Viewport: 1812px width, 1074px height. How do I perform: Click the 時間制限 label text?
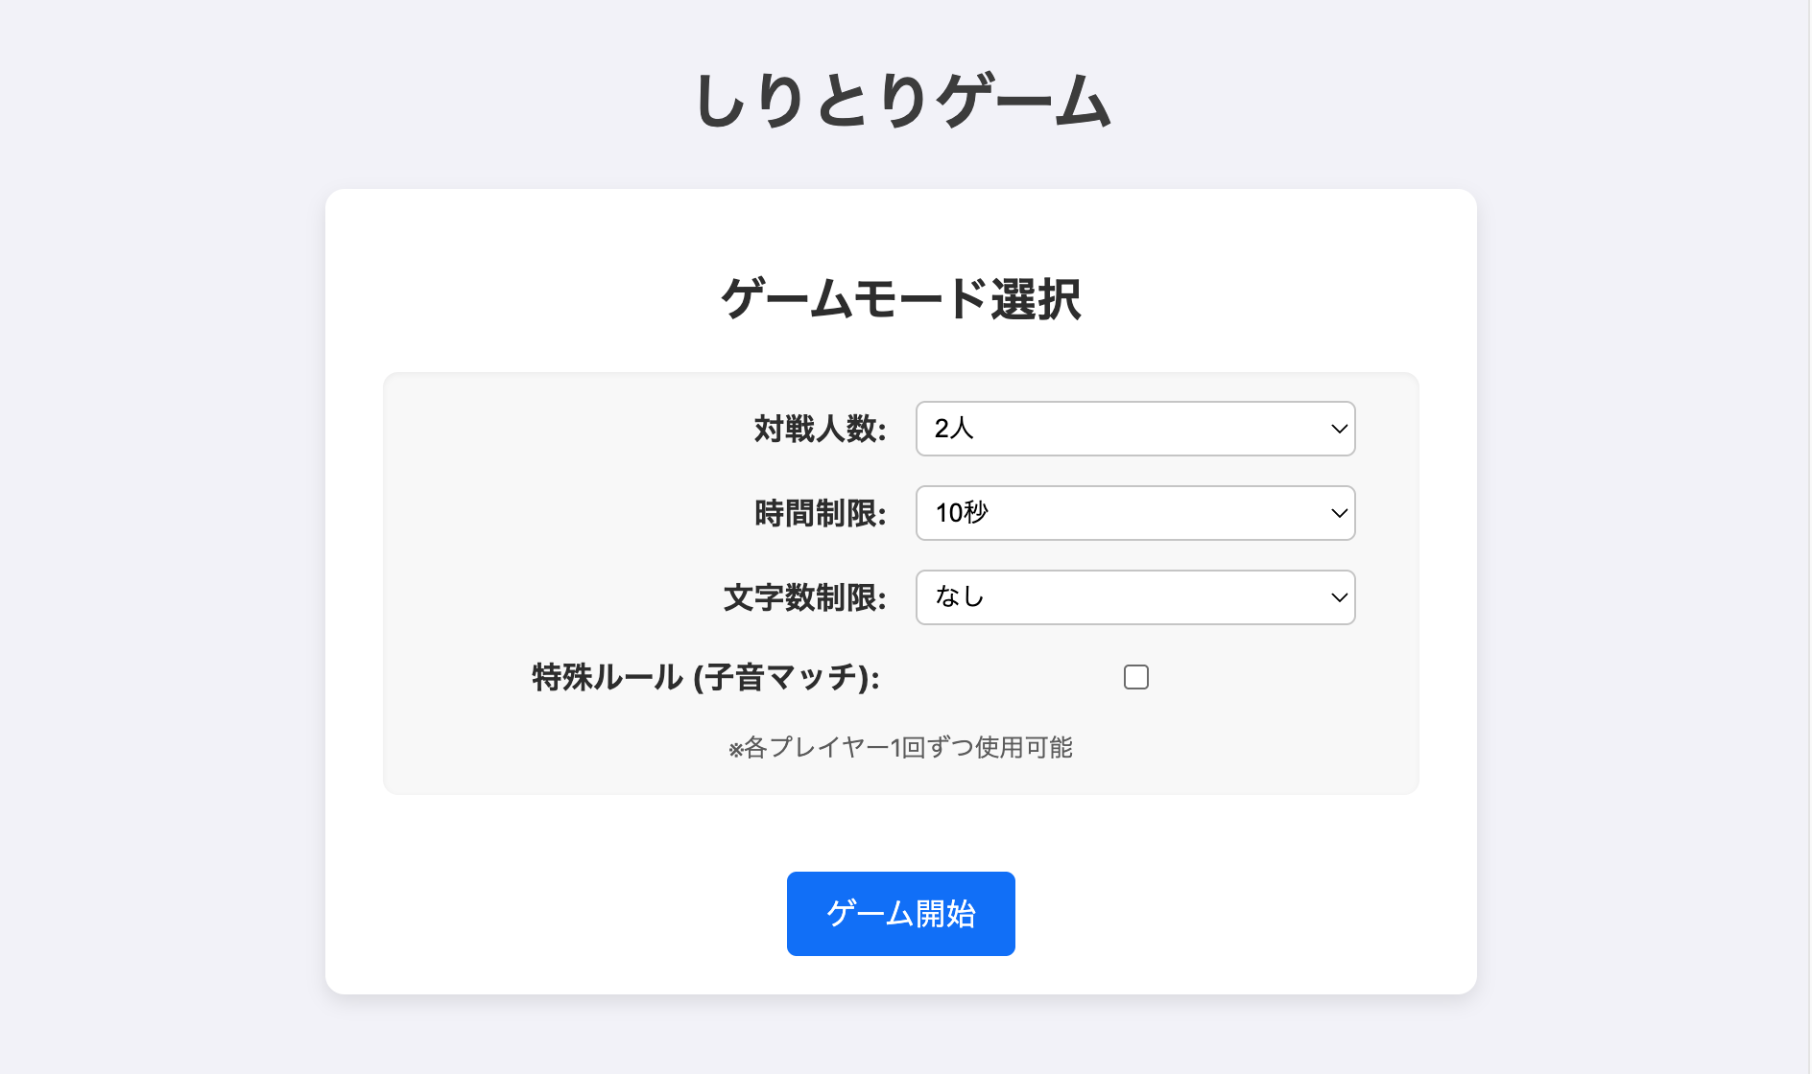tap(820, 513)
